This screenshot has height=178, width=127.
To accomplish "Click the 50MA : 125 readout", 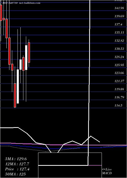I will pyautogui.click(x=15, y=174).
